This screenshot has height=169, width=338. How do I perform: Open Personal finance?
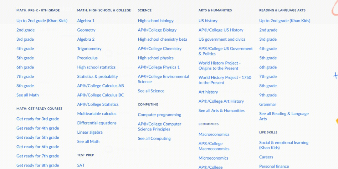click(x=274, y=166)
